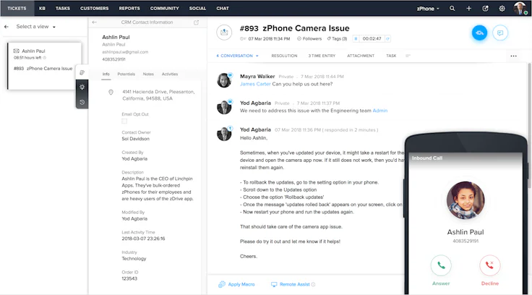This screenshot has width=532, height=295.
Task: Toggle the Email Opt Out checkbox
Action: click(124, 121)
